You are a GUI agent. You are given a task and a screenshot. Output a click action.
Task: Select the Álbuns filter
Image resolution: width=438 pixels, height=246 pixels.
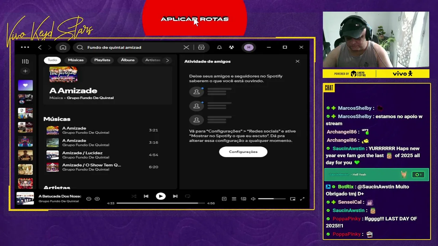(x=128, y=60)
